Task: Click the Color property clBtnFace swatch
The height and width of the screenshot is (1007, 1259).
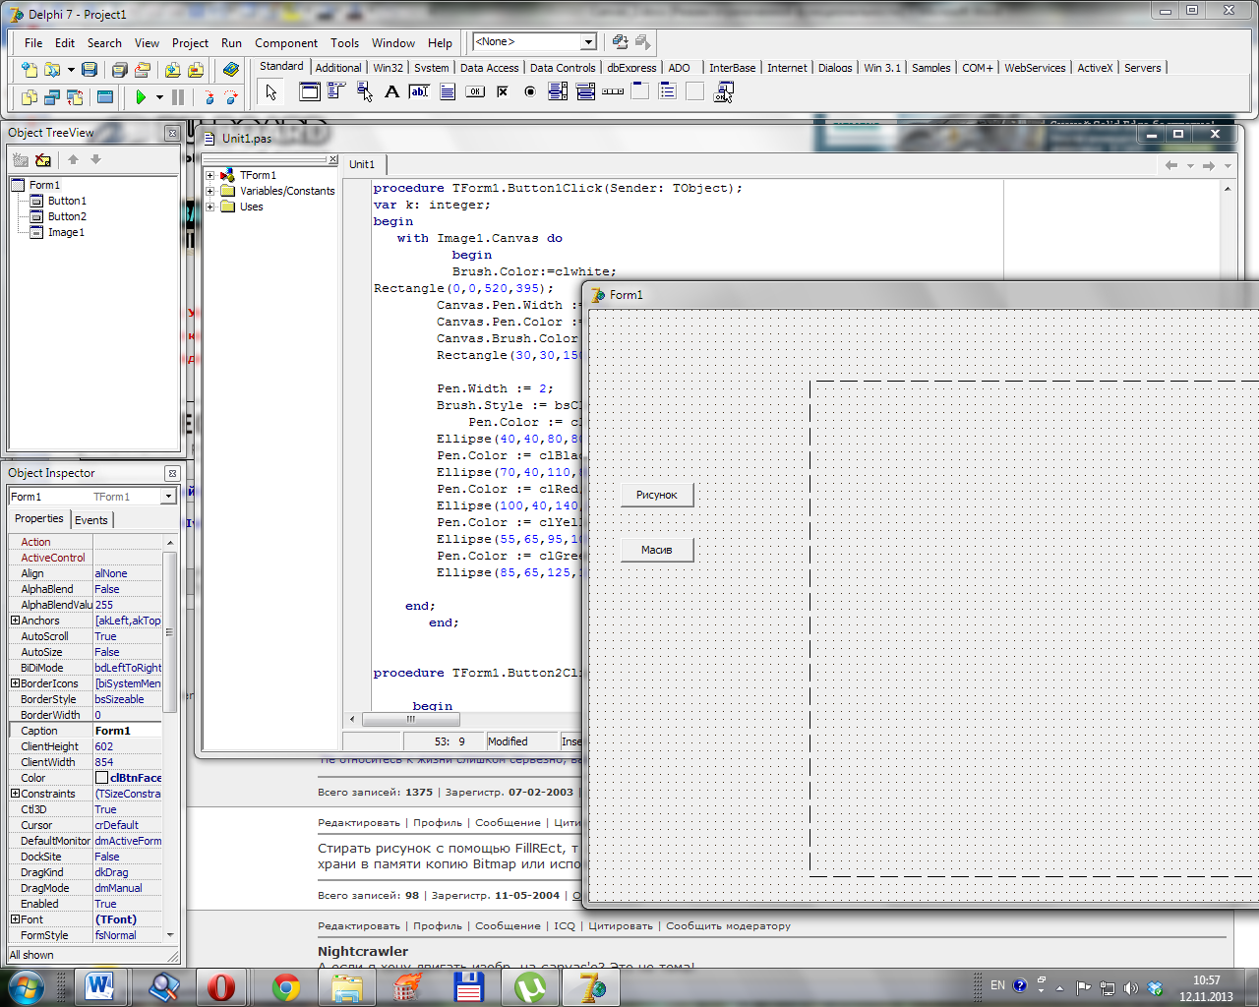Action: 101,778
